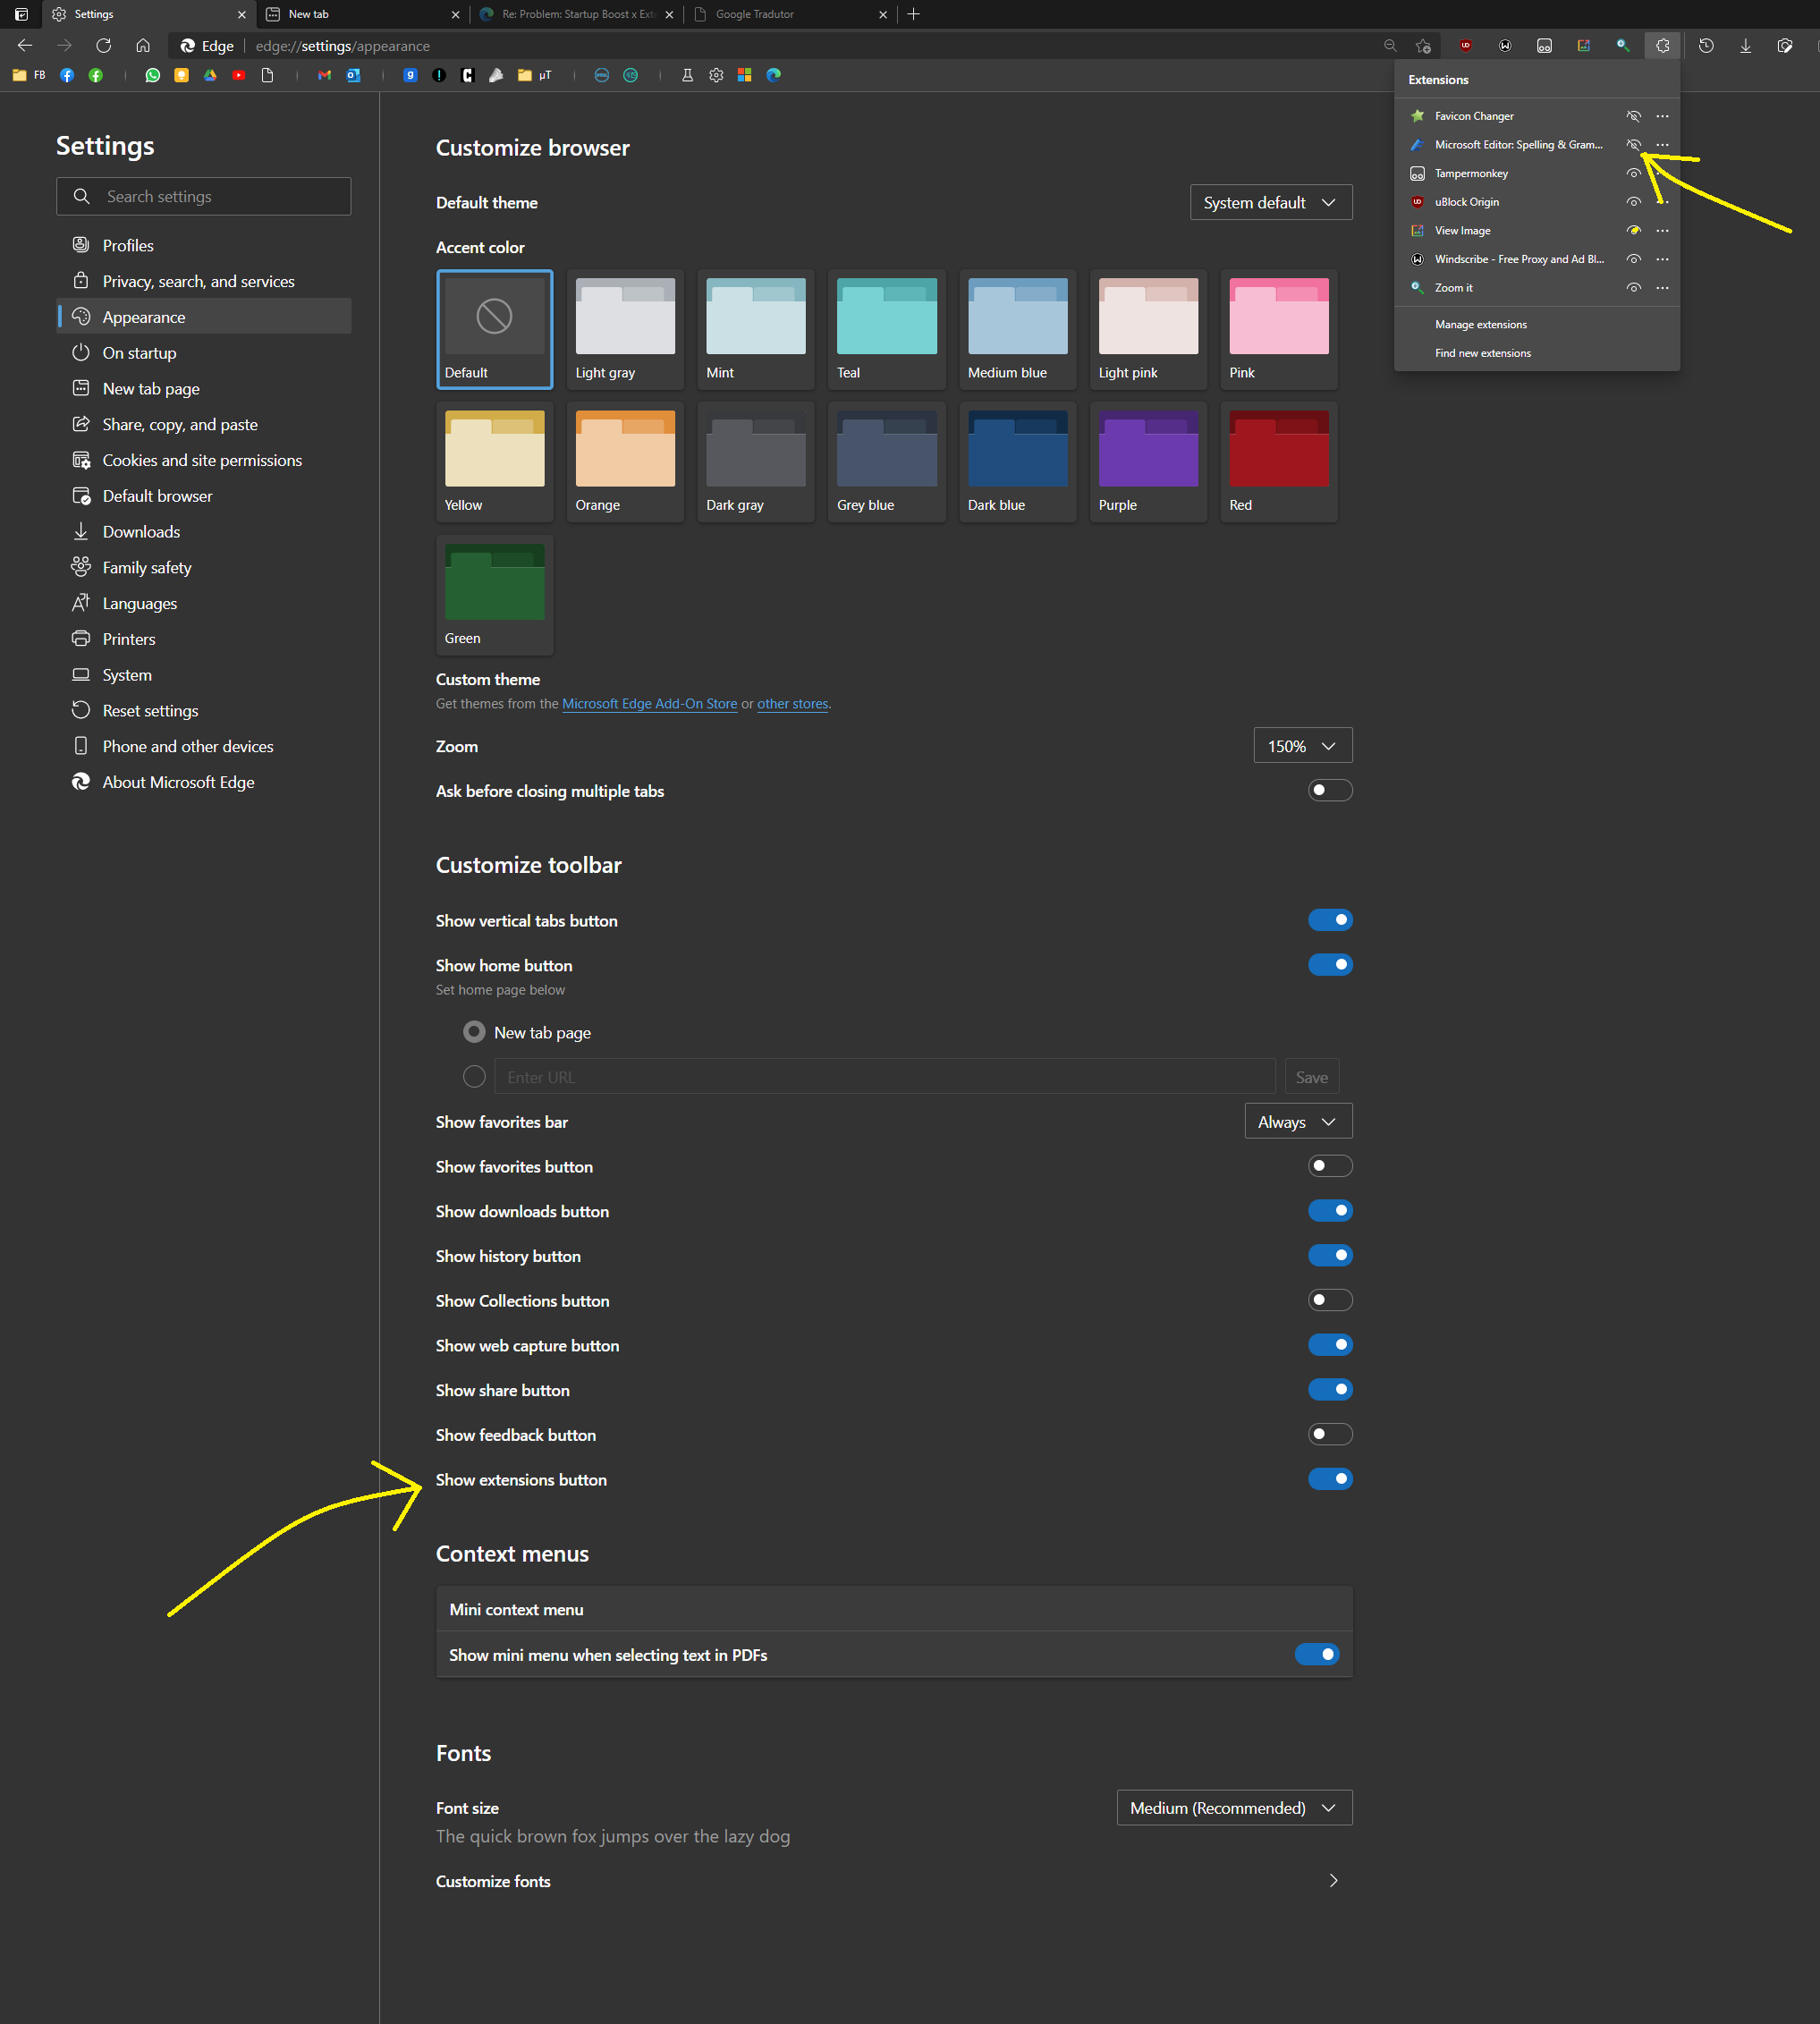Screen dimensions: 1820x2024
Task: Switch to the New tab tab
Action: pyautogui.click(x=362, y=14)
